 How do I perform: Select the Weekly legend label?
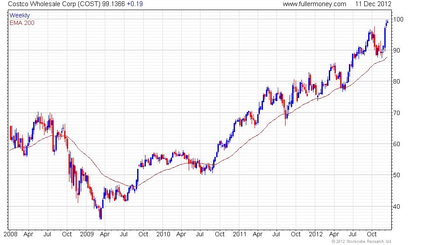20,16
